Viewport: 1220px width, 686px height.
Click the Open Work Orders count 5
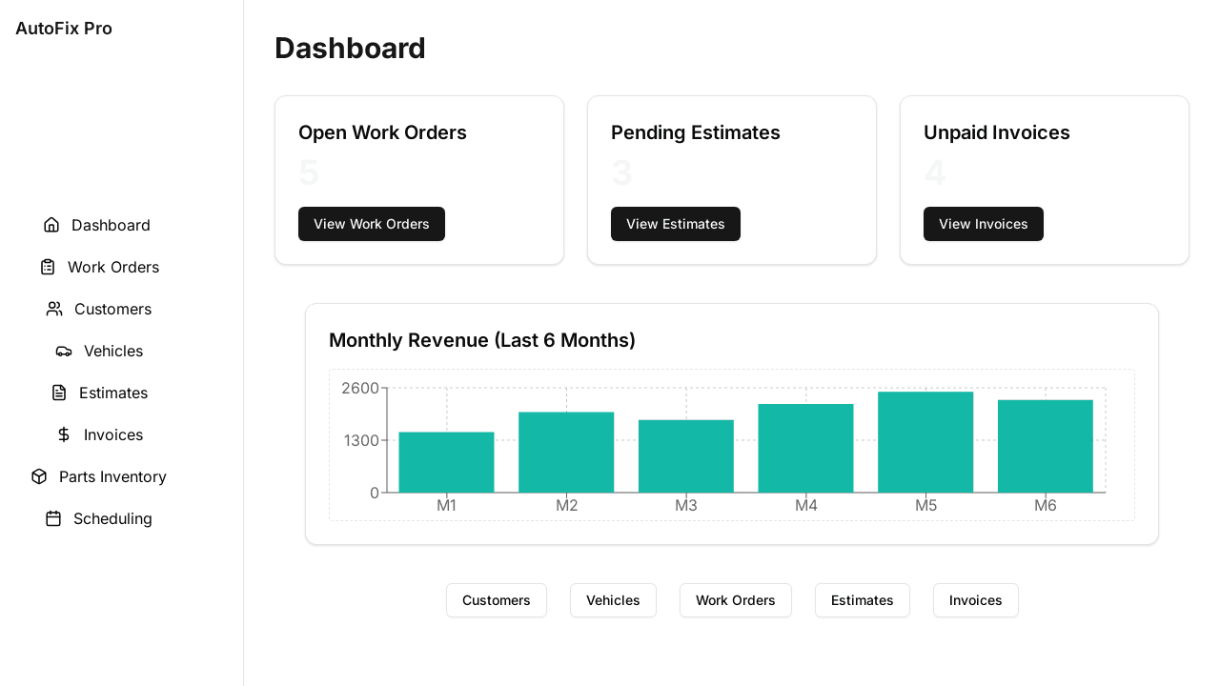click(309, 172)
